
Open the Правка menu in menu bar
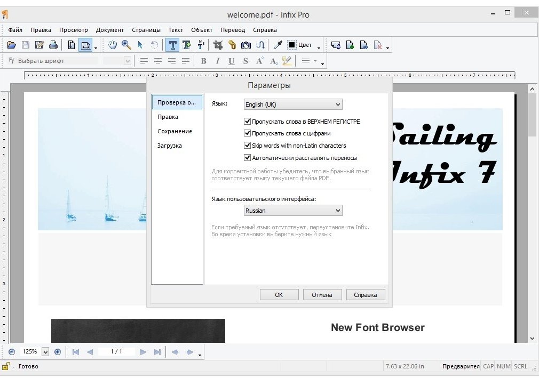coord(41,30)
